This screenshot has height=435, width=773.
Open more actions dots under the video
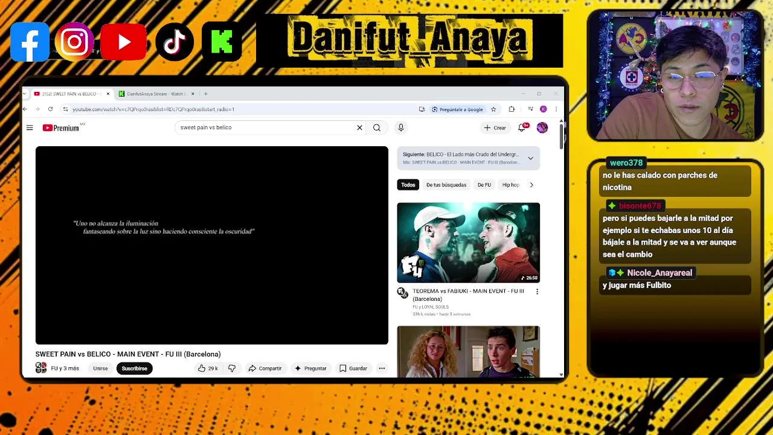[x=382, y=368]
